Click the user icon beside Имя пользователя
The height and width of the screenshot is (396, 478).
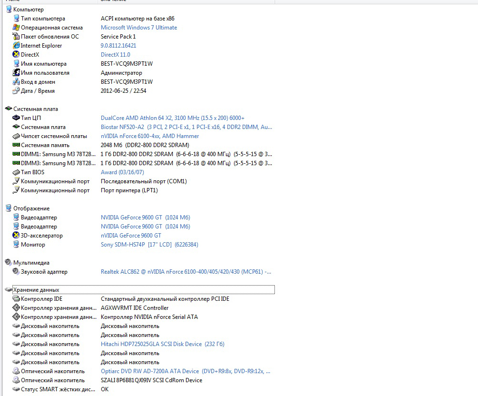click(16, 73)
